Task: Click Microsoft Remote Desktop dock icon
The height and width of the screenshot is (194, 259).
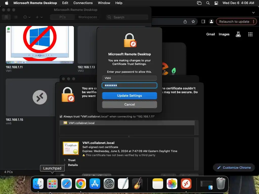Action: pyautogui.click(x=186, y=184)
